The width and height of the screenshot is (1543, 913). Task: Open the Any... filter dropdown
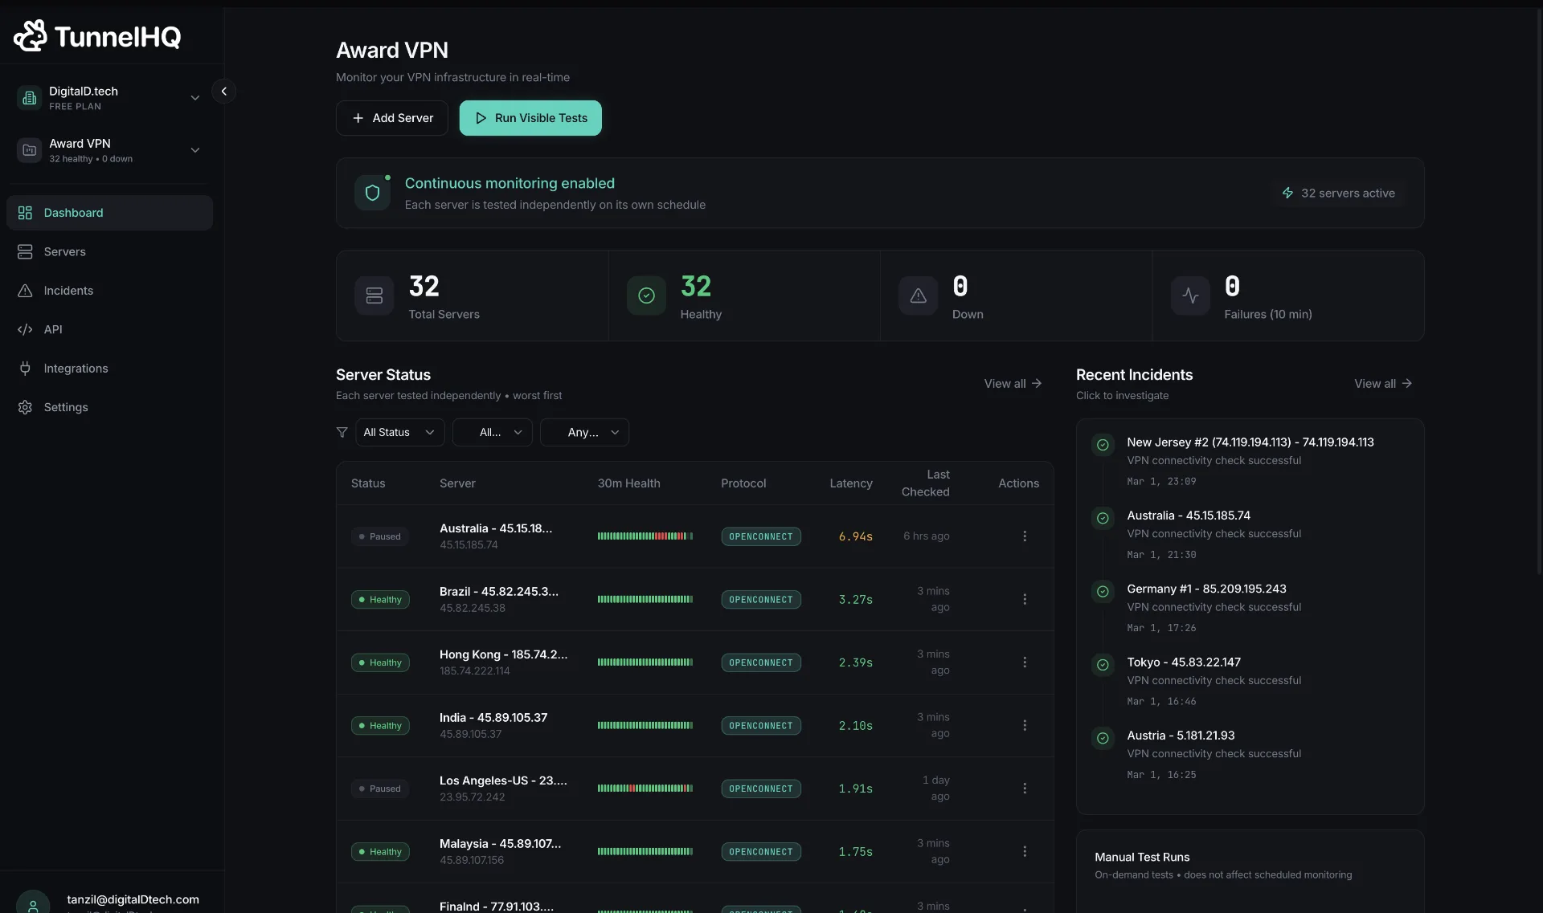pyautogui.click(x=584, y=433)
